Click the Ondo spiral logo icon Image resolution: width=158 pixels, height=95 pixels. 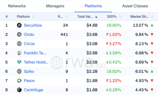click(x=19, y=34)
